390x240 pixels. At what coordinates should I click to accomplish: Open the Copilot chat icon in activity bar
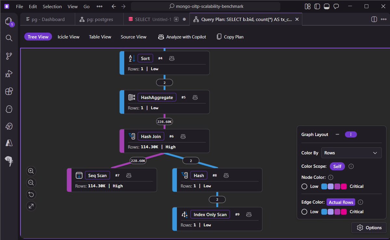[9, 109]
